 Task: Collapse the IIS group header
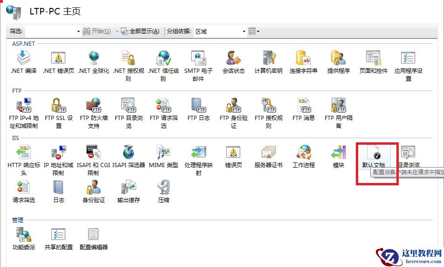15,138
